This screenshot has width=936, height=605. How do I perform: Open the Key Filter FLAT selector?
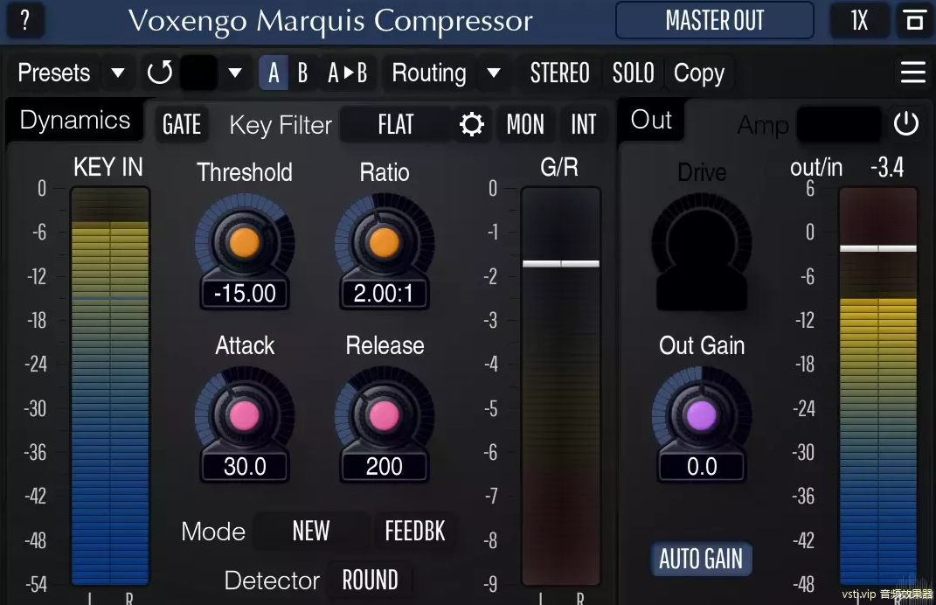[x=396, y=125]
